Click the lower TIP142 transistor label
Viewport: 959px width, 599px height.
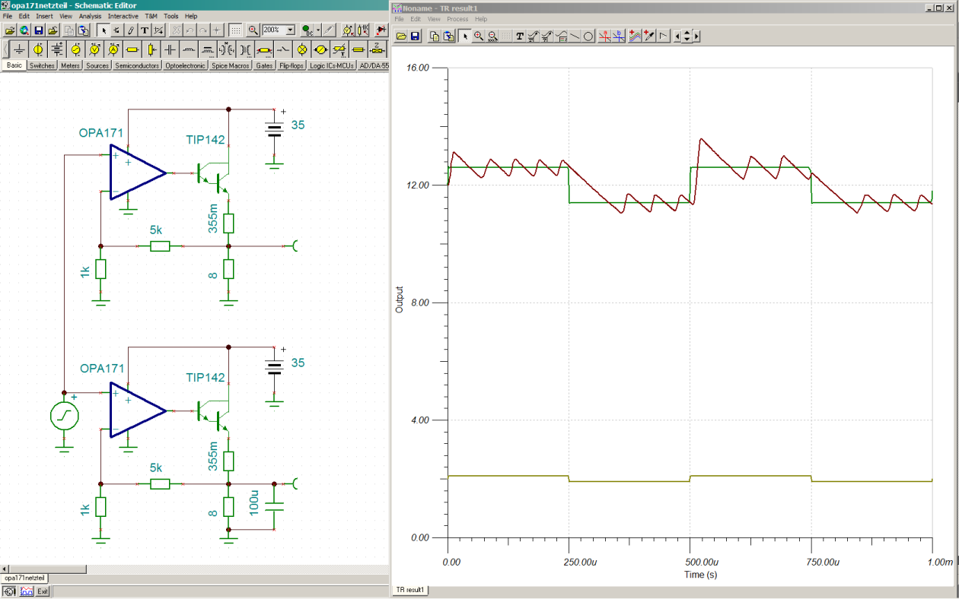point(205,378)
